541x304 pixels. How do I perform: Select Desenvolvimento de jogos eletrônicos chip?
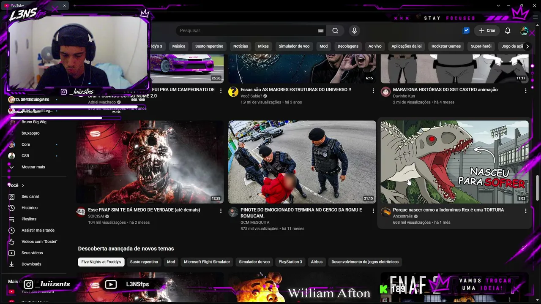[365, 262]
